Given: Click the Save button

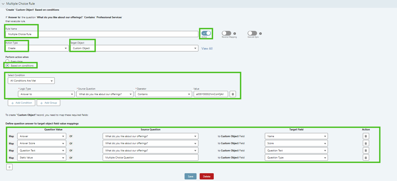Looking at the screenshot, I should pyautogui.click(x=191, y=176).
